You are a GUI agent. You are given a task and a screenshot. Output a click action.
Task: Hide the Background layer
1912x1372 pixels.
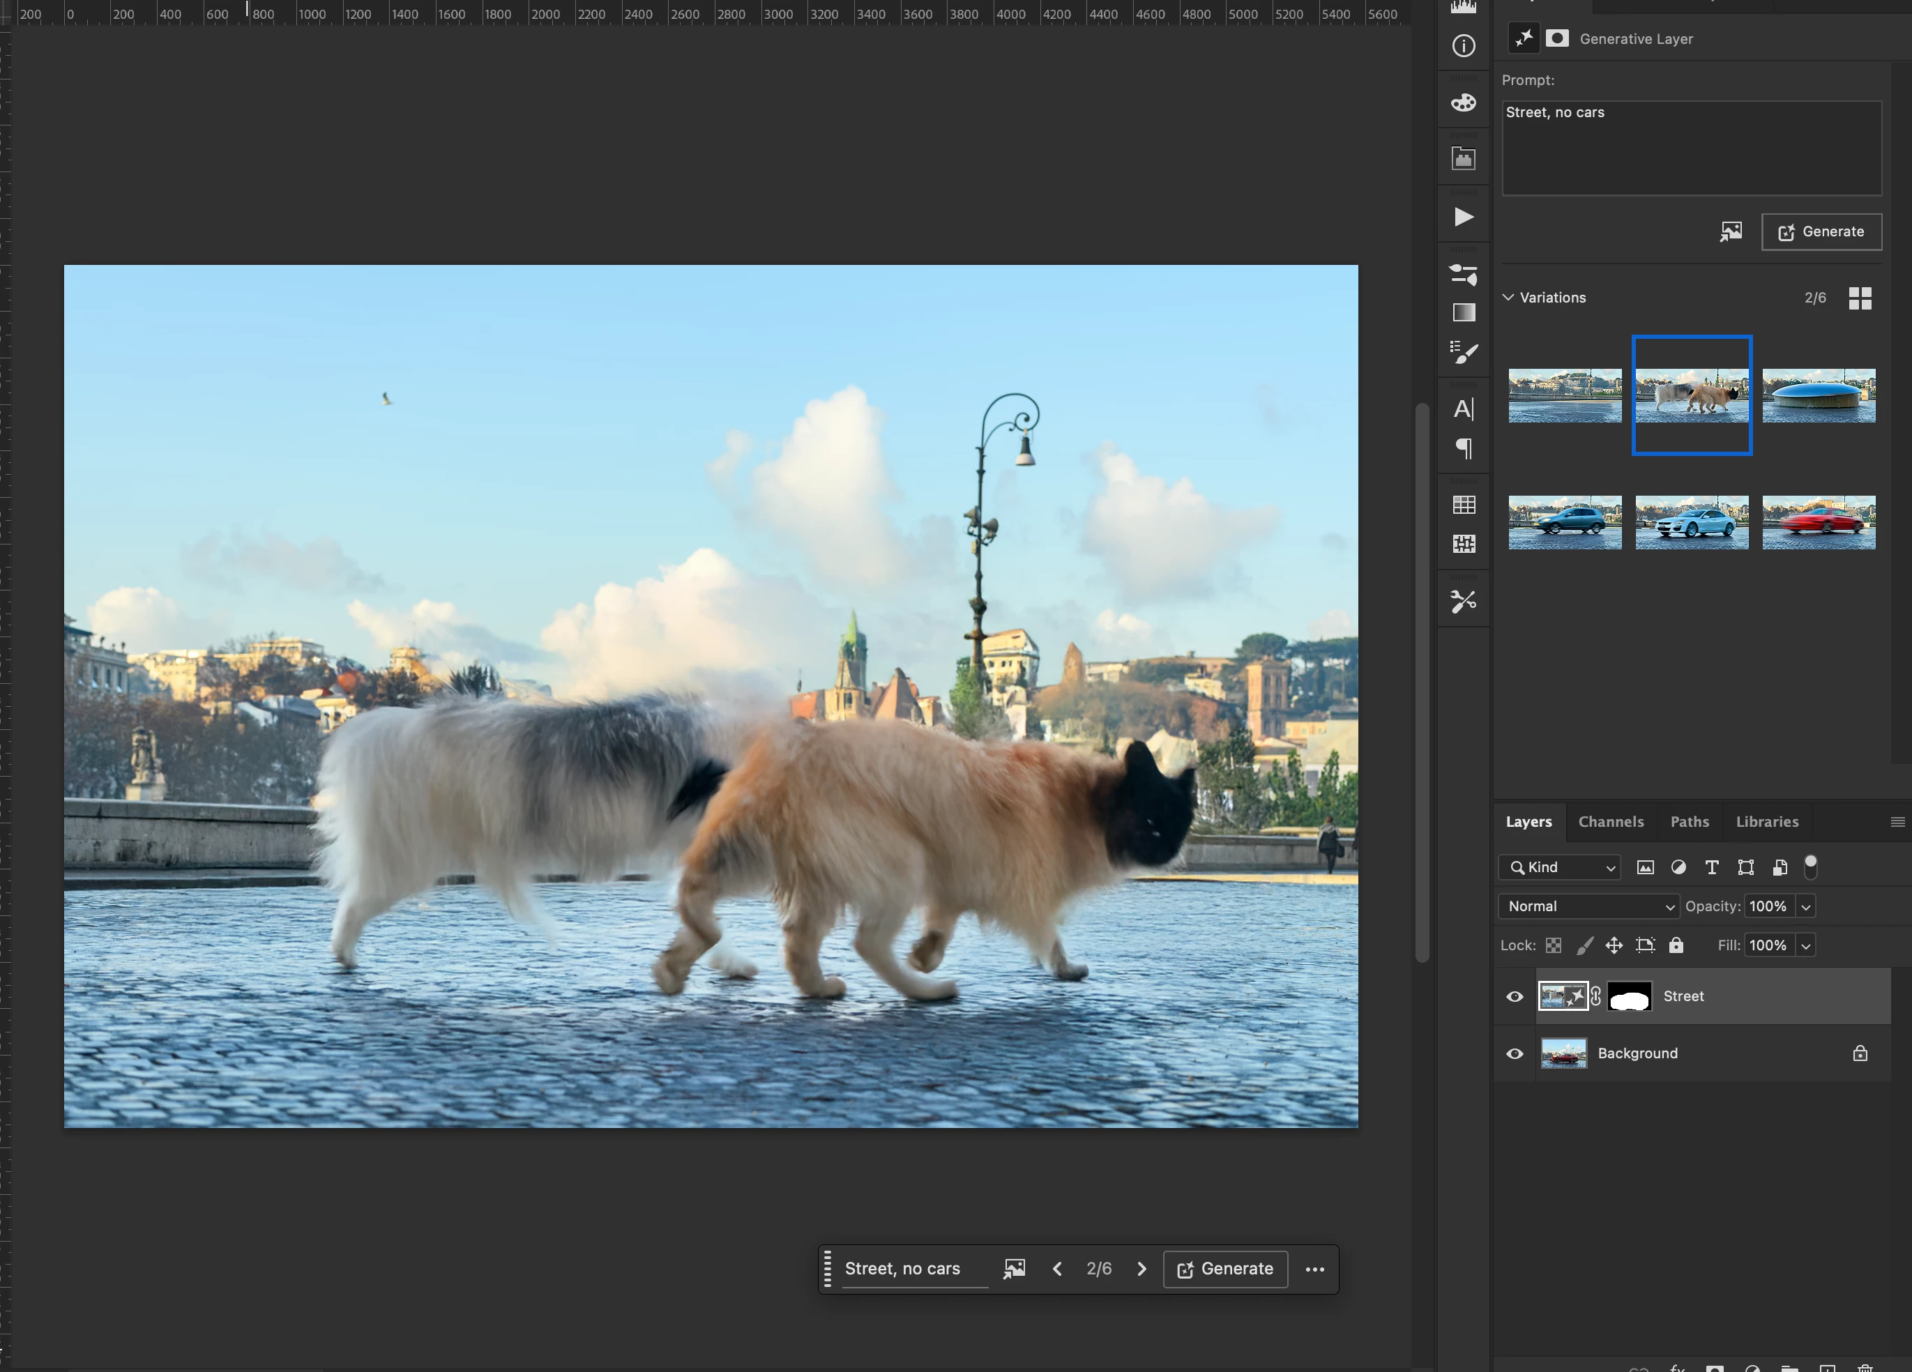coord(1515,1054)
